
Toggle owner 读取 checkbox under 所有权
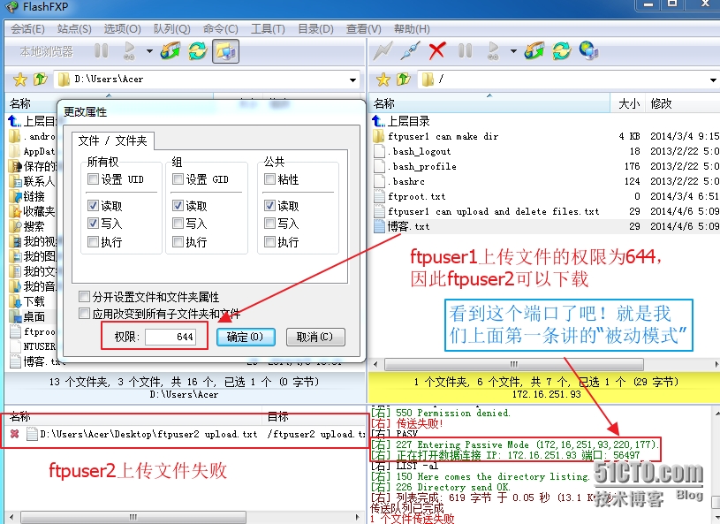coord(94,205)
